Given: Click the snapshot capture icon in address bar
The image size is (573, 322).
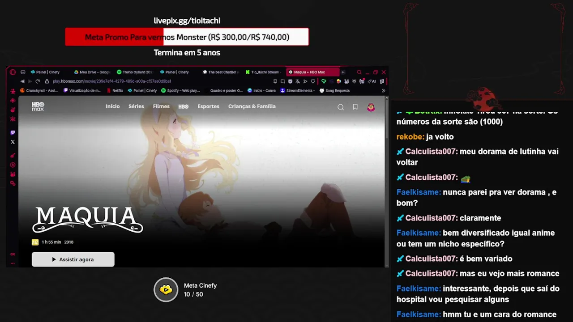Looking at the screenshot, I should coord(282,81).
